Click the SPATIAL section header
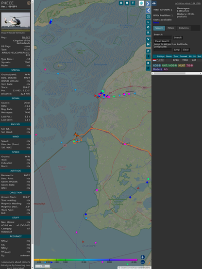 pyautogui.click(x=16, y=70)
